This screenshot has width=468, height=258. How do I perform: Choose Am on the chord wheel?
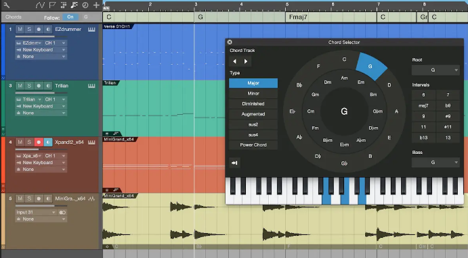[344, 78]
